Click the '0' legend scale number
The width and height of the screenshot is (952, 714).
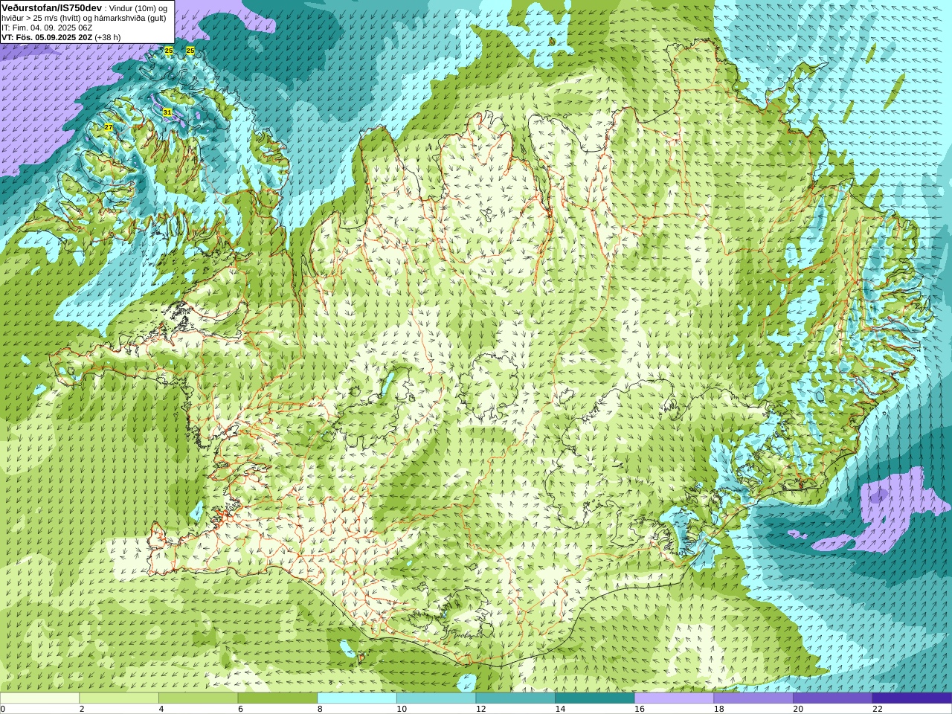click(x=2, y=709)
